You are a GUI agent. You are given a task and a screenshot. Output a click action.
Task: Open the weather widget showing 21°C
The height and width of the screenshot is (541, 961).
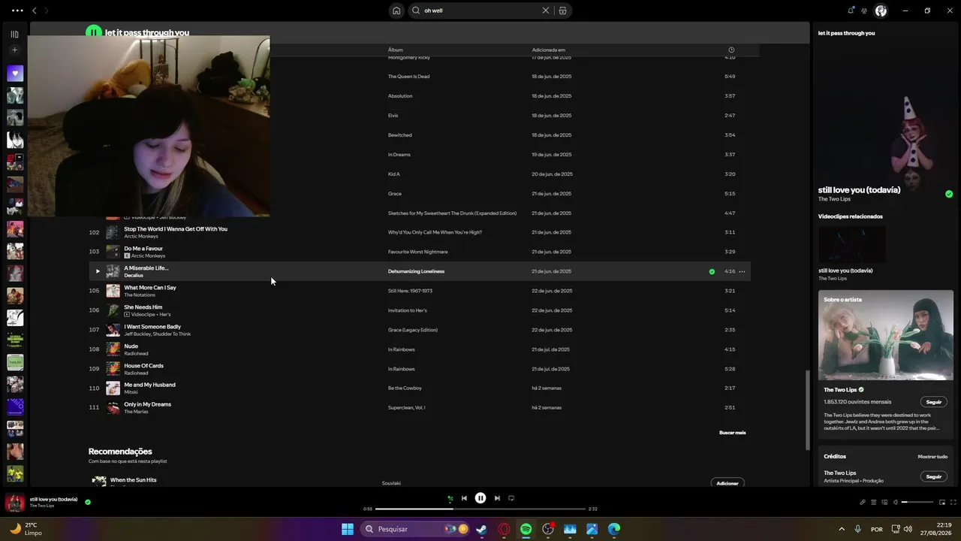[26, 529]
